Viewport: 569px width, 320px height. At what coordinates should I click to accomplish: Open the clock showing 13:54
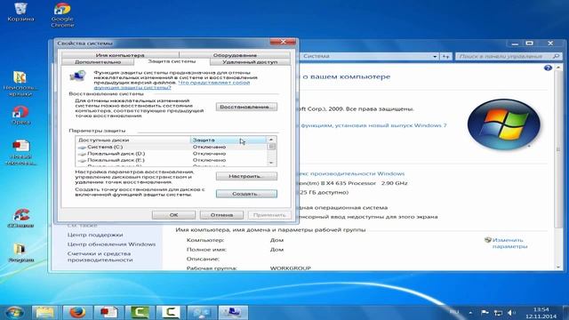pyautogui.click(x=541, y=313)
